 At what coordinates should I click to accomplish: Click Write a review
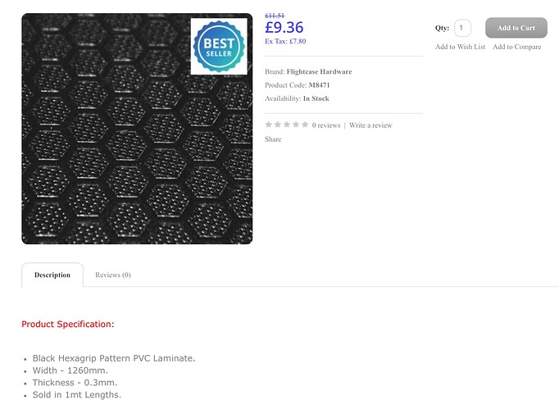370,125
